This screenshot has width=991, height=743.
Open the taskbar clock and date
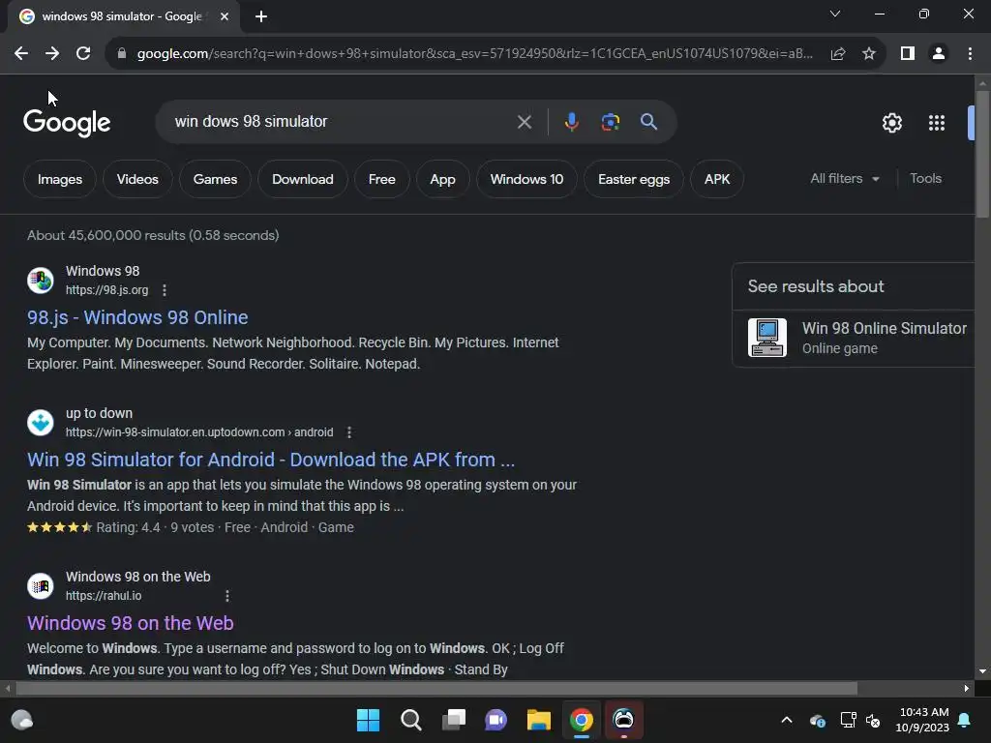click(922, 720)
